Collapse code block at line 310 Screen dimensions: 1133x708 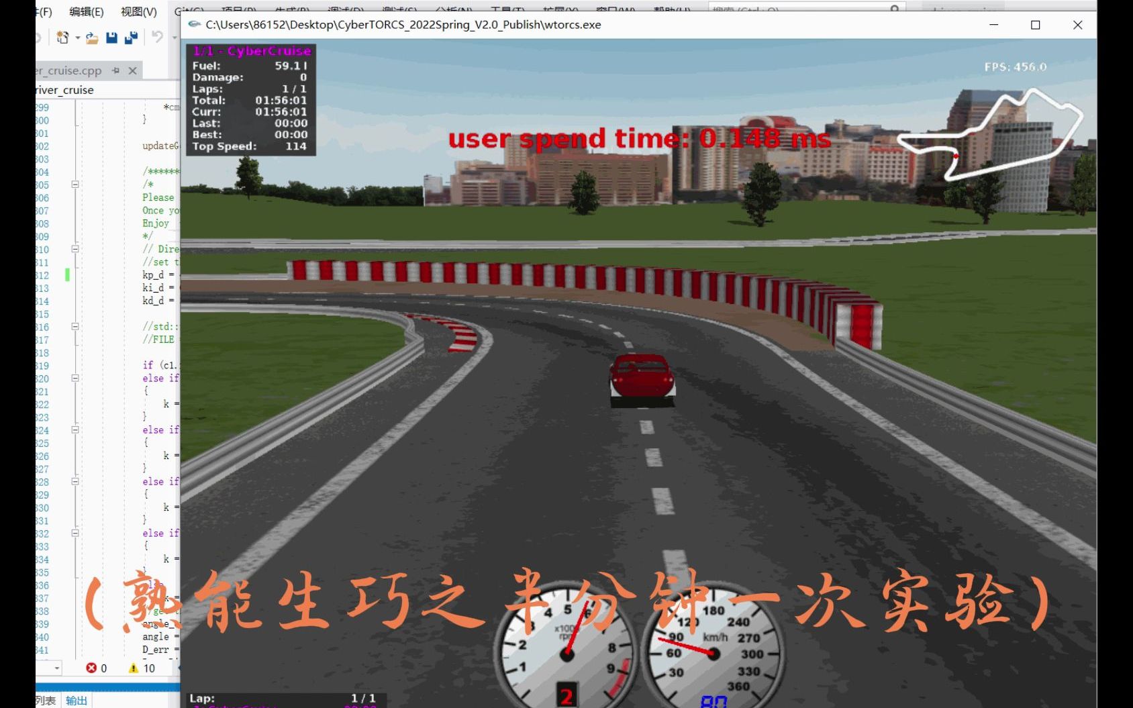click(75, 249)
